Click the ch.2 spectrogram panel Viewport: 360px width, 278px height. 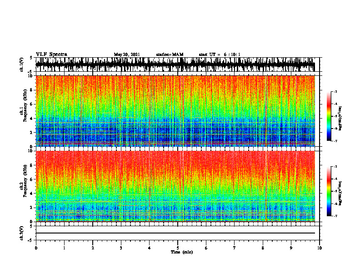click(175, 186)
